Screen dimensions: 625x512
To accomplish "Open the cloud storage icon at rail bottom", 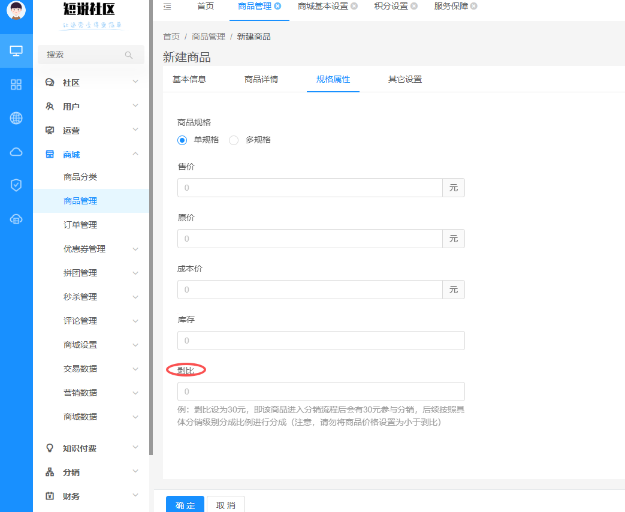I will [x=16, y=219].
